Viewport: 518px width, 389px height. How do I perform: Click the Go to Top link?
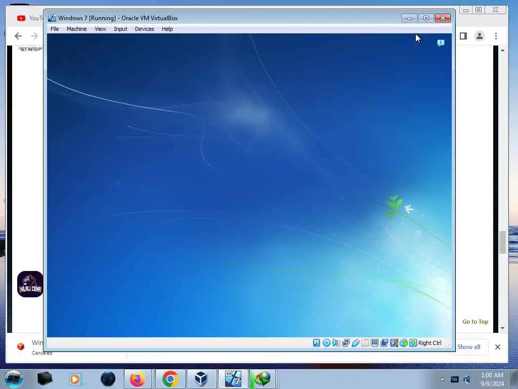(x=475, y=322)
